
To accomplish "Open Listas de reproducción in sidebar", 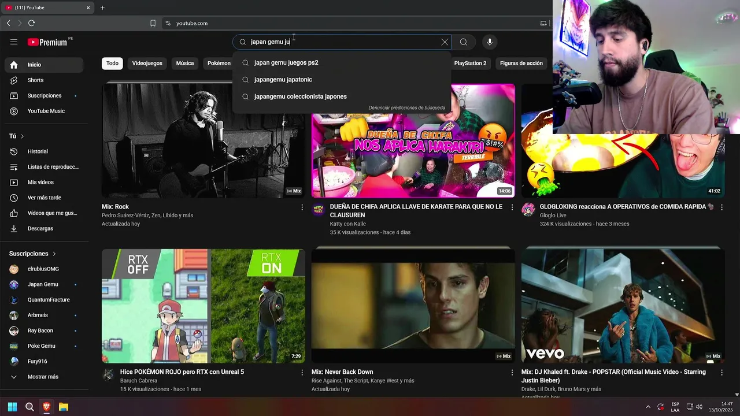I will pyautogui.click(x=44, y=167).
